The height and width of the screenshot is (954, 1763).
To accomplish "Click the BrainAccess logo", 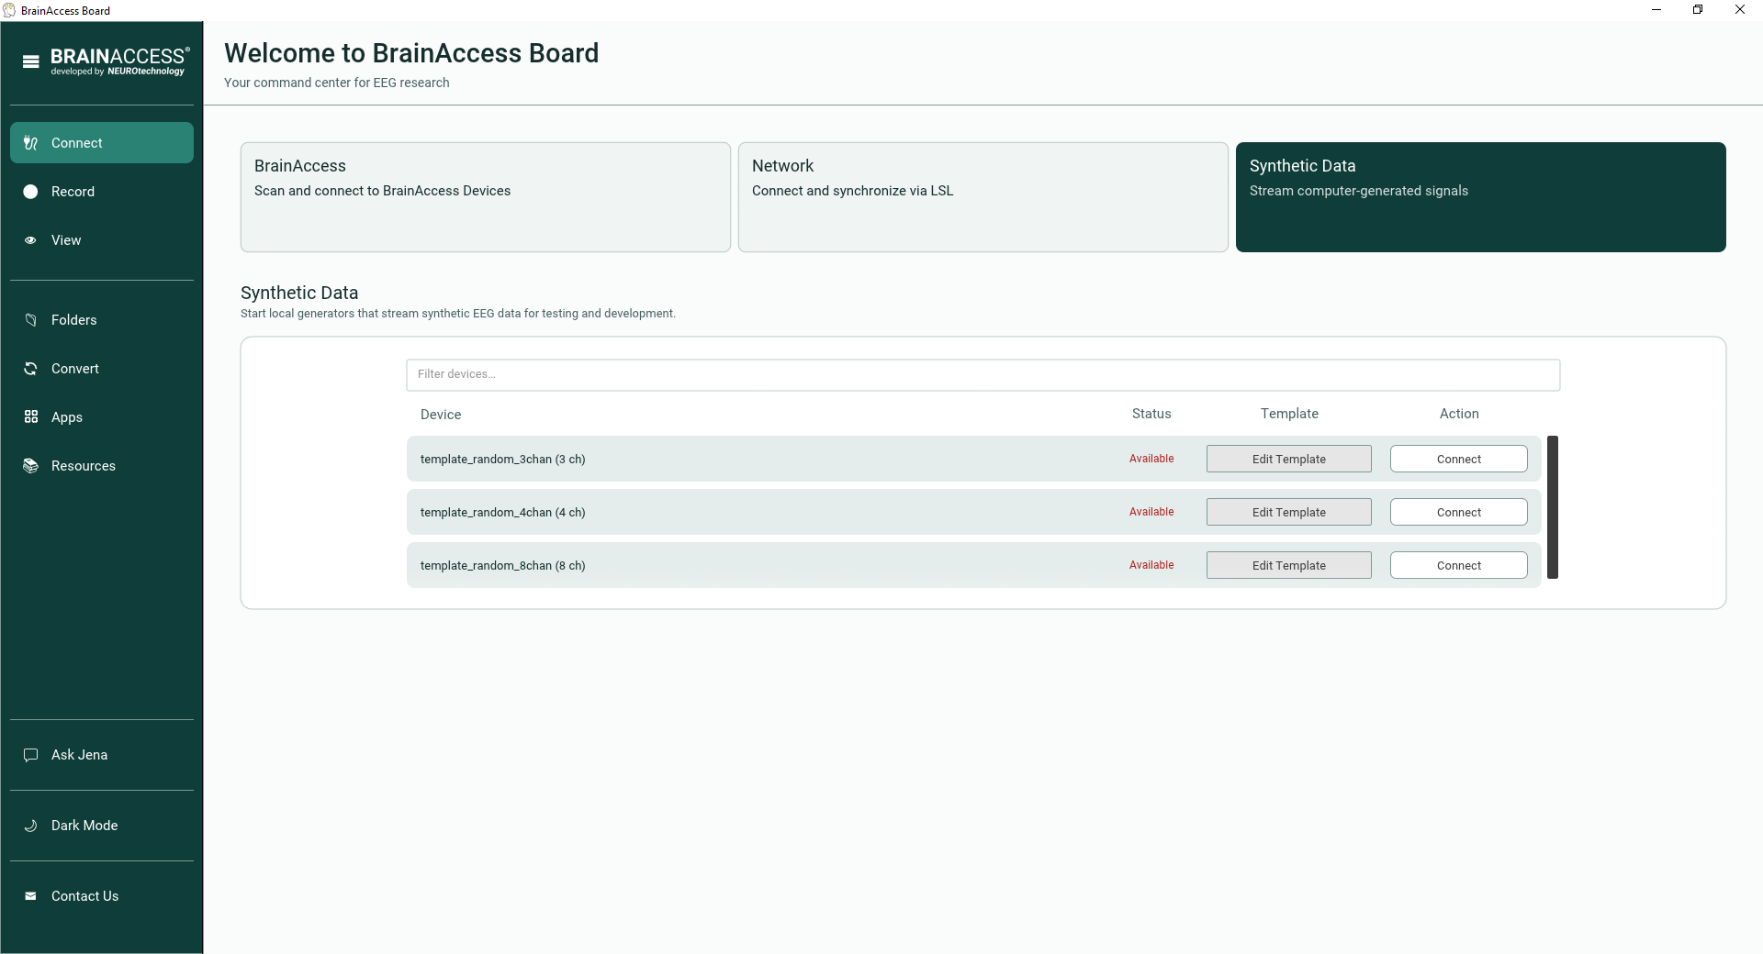I will point(119,61).
